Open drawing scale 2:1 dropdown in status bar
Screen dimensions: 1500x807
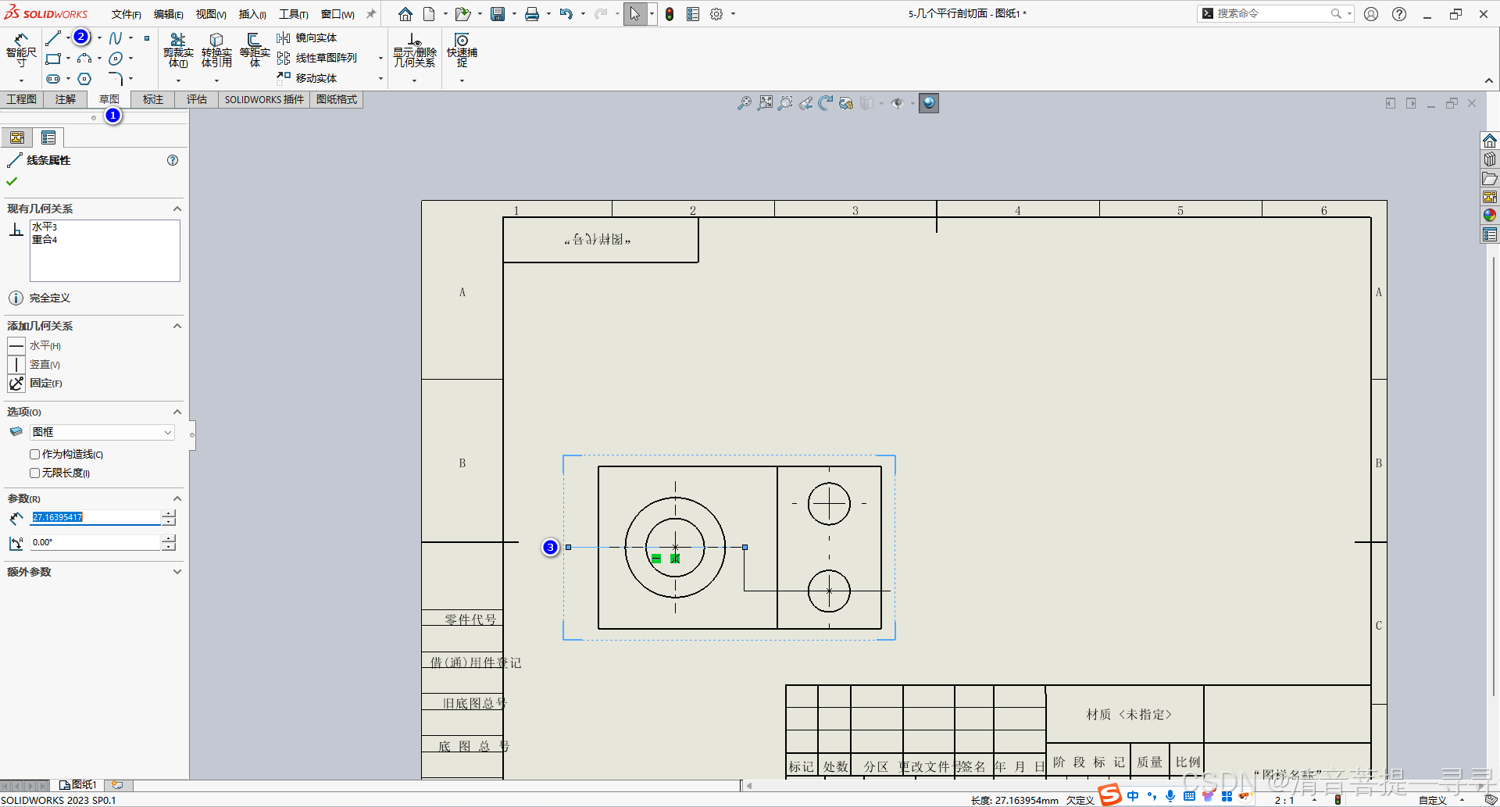pos(1314,800)
